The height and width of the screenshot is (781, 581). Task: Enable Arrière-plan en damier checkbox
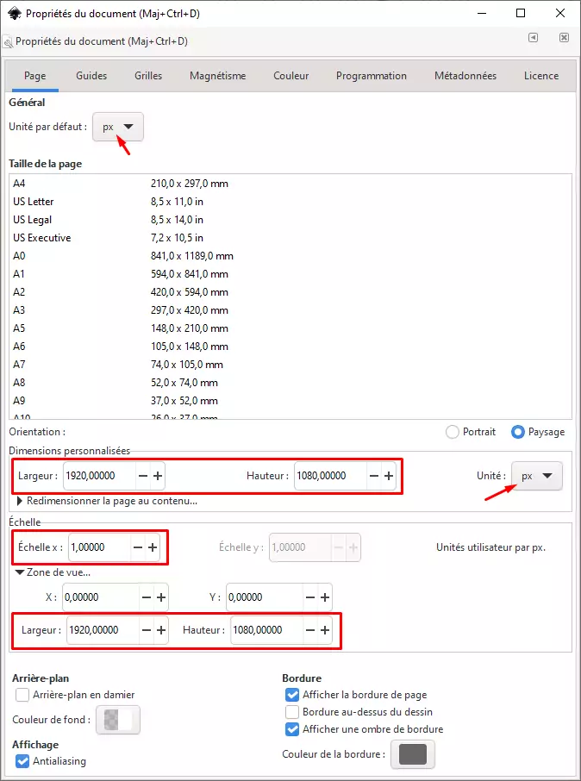coord(22,695)
